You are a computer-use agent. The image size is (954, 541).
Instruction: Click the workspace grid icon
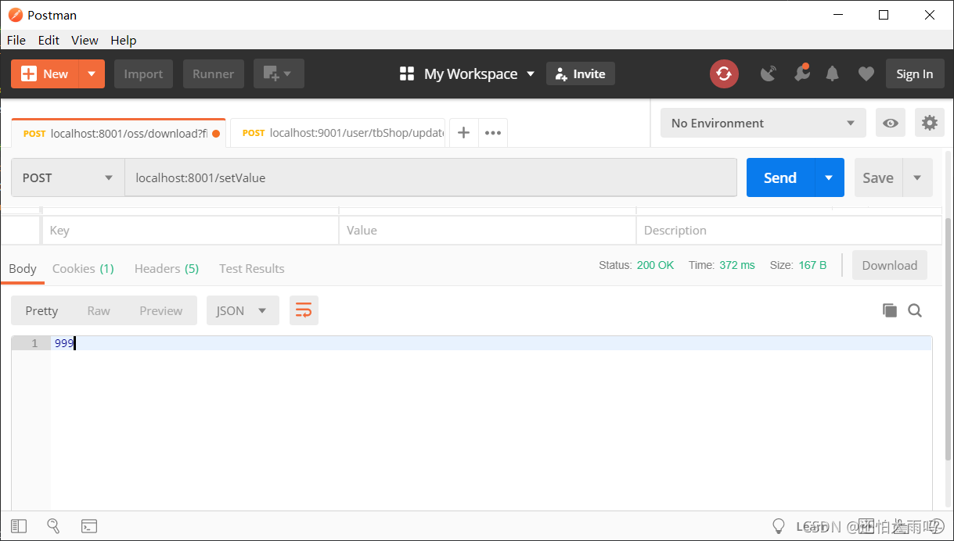click(407, 73)
